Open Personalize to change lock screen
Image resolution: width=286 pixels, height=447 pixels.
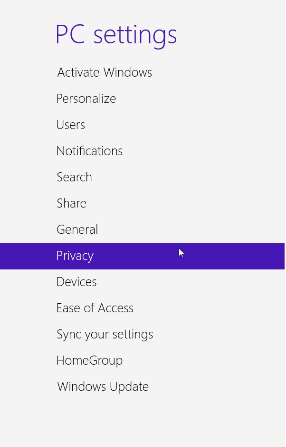86,99
